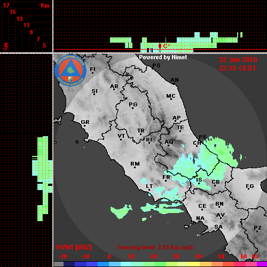Screen dimensions: 267x267
Task: Click the Protezione Civile Regione Abruzzo logo
Action: (70, 71)
